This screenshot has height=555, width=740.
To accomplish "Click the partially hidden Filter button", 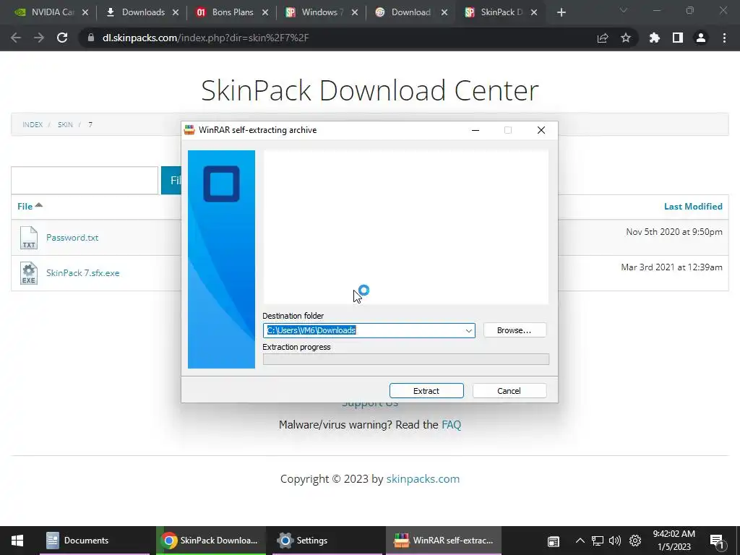I will point(171,180).
